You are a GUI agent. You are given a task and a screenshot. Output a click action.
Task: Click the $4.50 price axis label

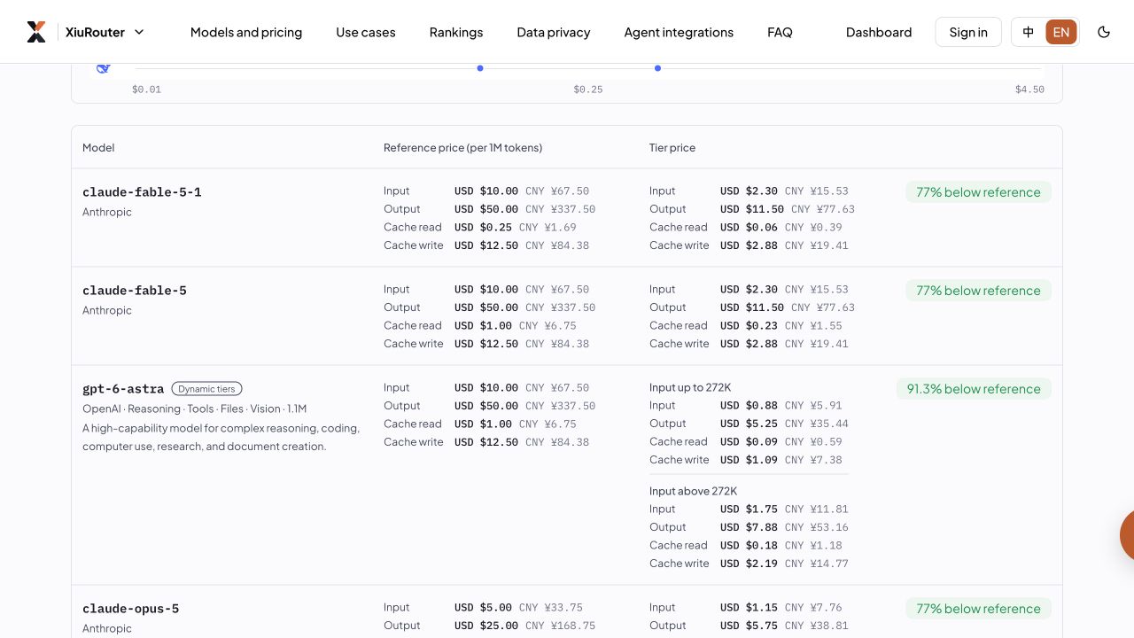[x=1029, y=89]
